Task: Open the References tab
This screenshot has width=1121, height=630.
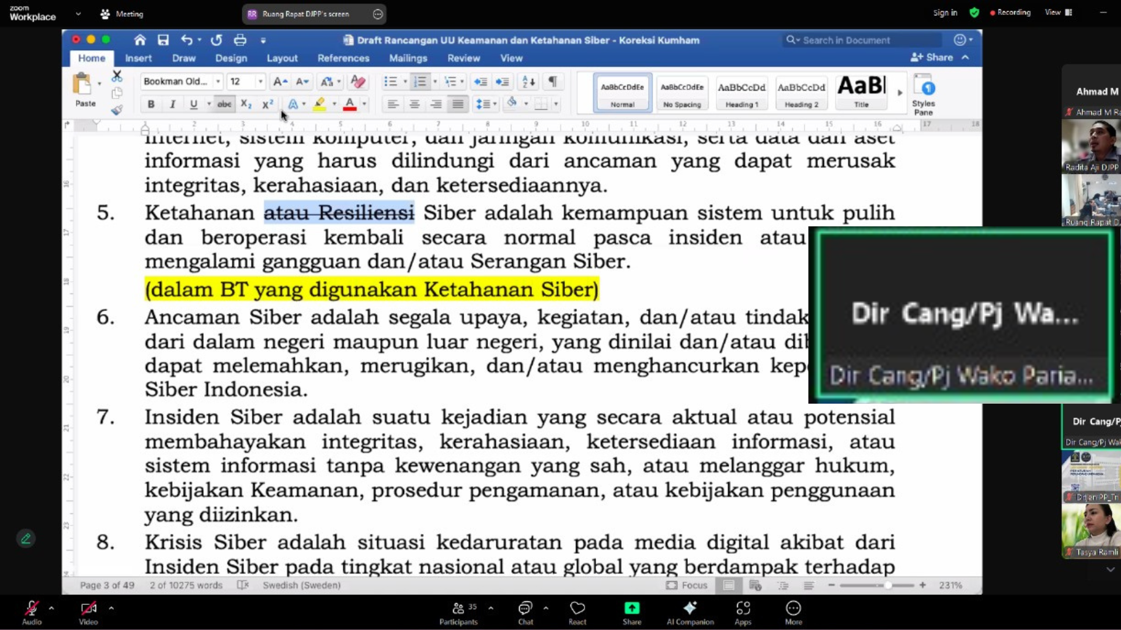Action: tap(343, 58)
